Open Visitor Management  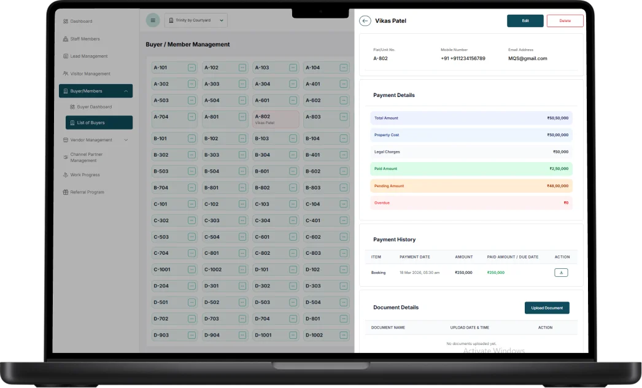[x=87, y=74]
